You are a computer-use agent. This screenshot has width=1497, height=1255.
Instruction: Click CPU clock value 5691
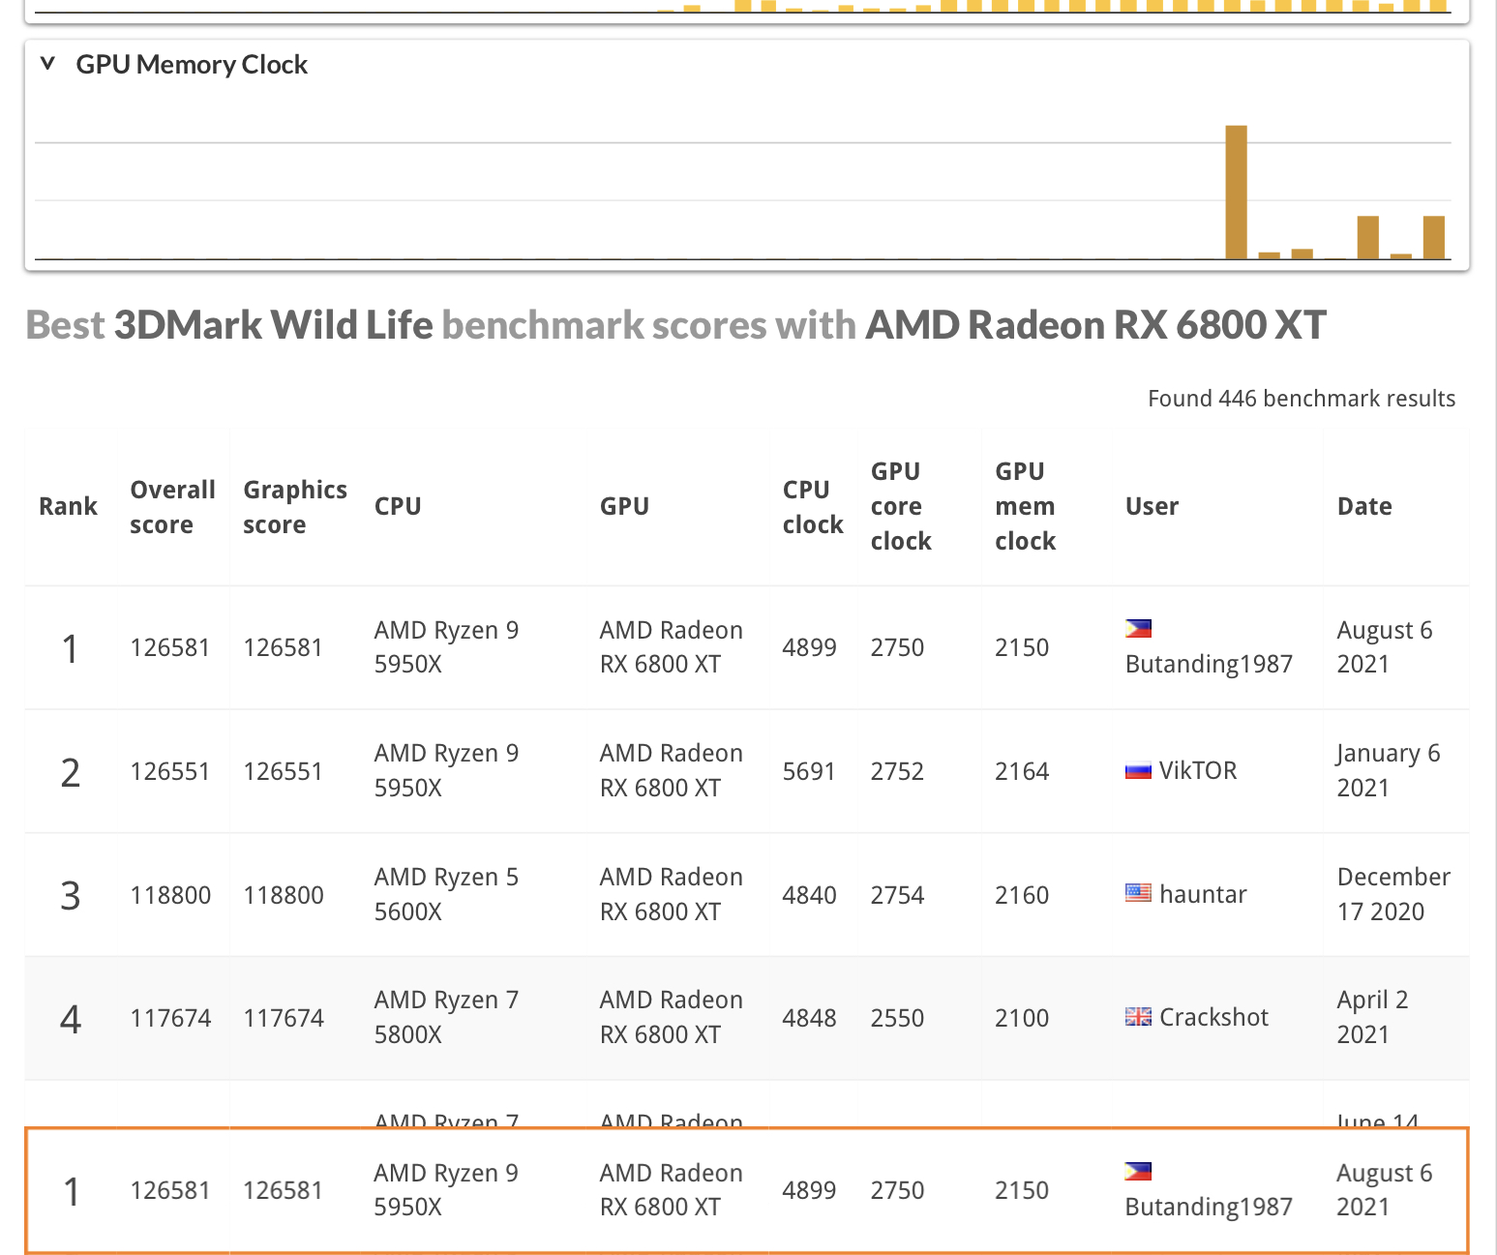point(809,771)
